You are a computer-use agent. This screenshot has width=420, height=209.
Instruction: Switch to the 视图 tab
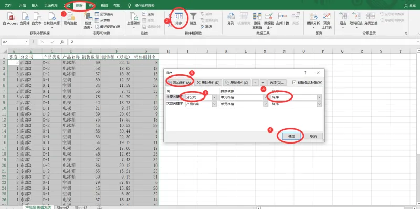click(x=104, y=5)
